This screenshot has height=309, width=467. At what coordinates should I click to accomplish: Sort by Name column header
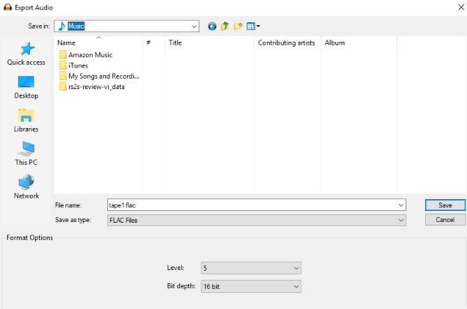point(98,43)
